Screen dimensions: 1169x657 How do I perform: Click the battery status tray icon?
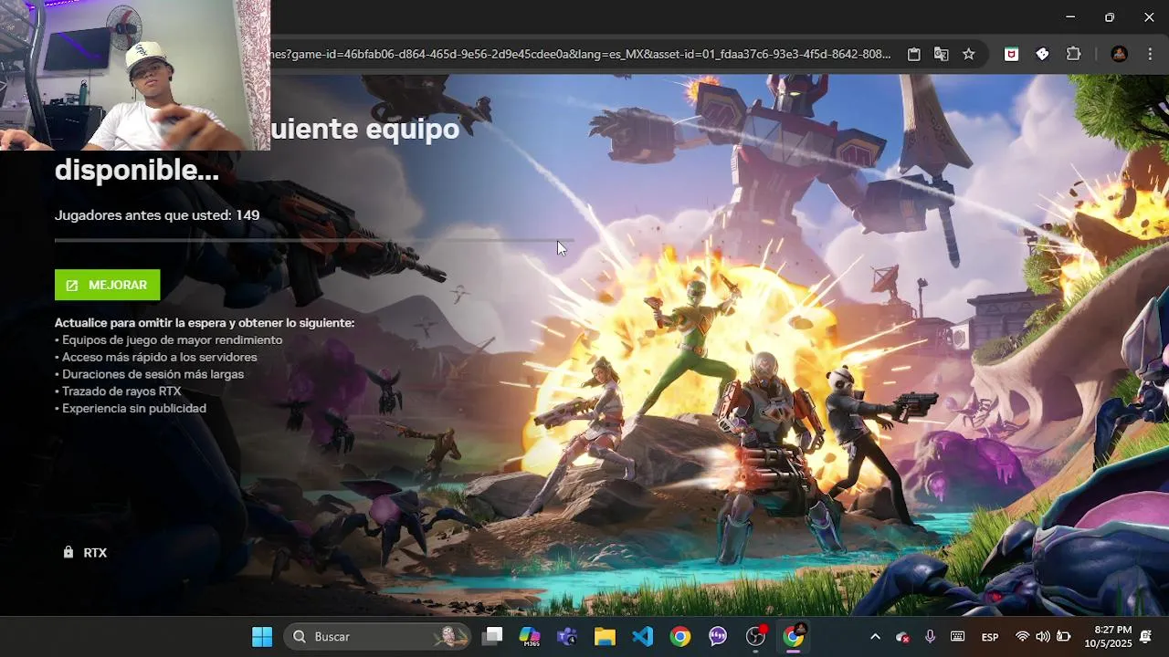coord(1064,637)
